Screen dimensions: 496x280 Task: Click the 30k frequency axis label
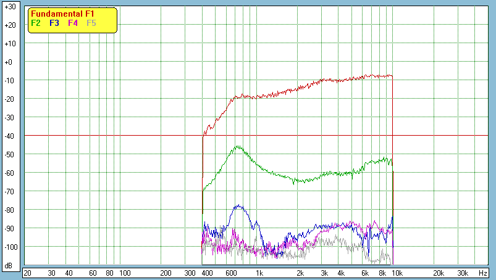pyautogui.click(x=463, y=273)
